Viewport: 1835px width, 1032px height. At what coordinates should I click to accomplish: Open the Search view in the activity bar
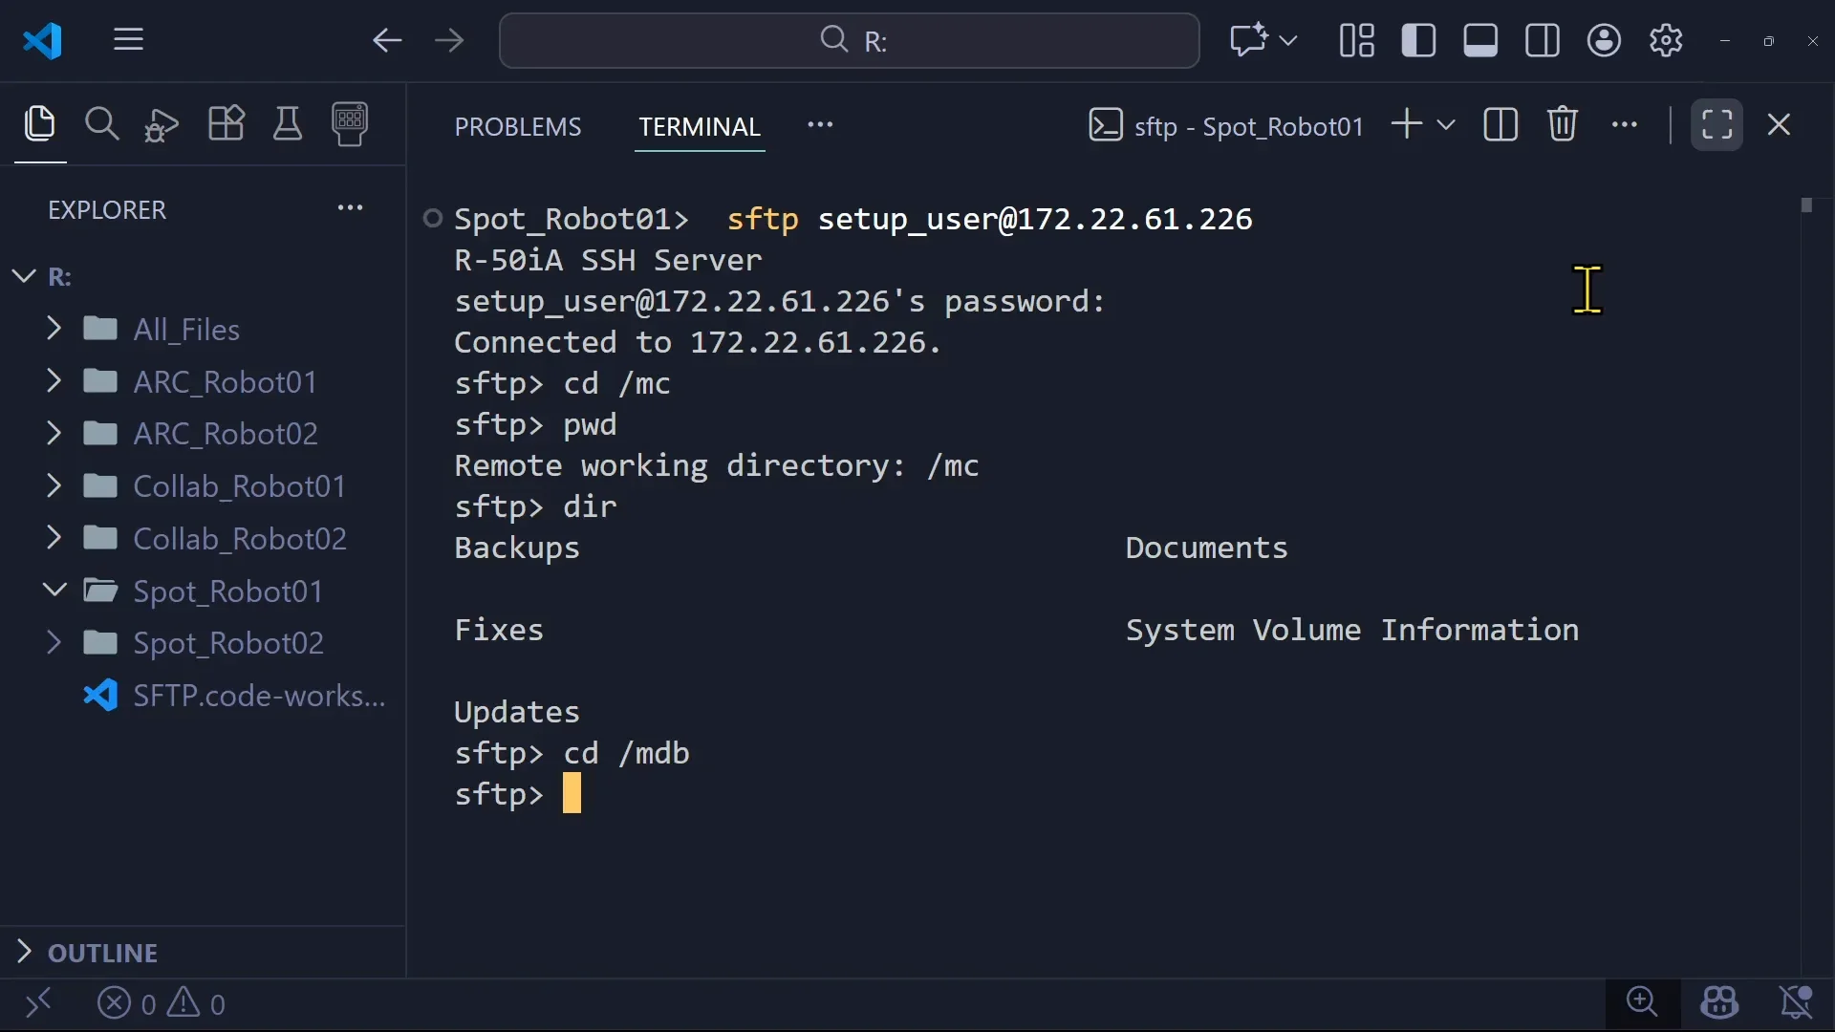click(x=102, y=124)
